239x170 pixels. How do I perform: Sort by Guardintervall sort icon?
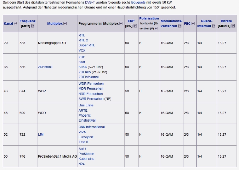tap(214, 26)
